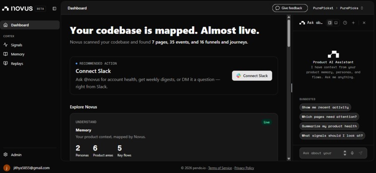Click the 'Explore Novus' heading
The image size is (376, 173).
point(84,107)
